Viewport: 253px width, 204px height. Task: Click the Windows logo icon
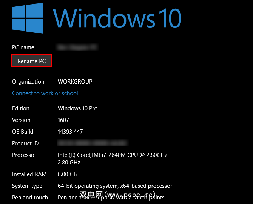(x=28, y=18)
